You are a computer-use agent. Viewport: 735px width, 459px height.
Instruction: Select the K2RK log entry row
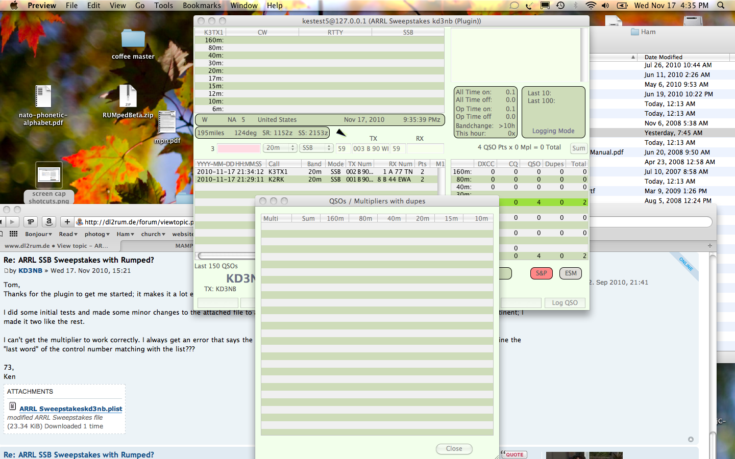click(315, 180)
